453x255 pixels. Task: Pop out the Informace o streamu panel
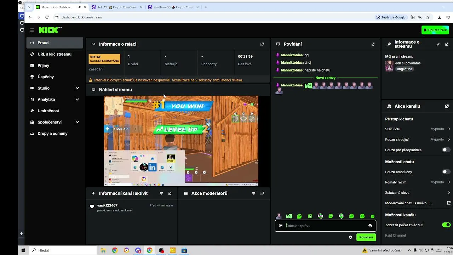(447, 44)
